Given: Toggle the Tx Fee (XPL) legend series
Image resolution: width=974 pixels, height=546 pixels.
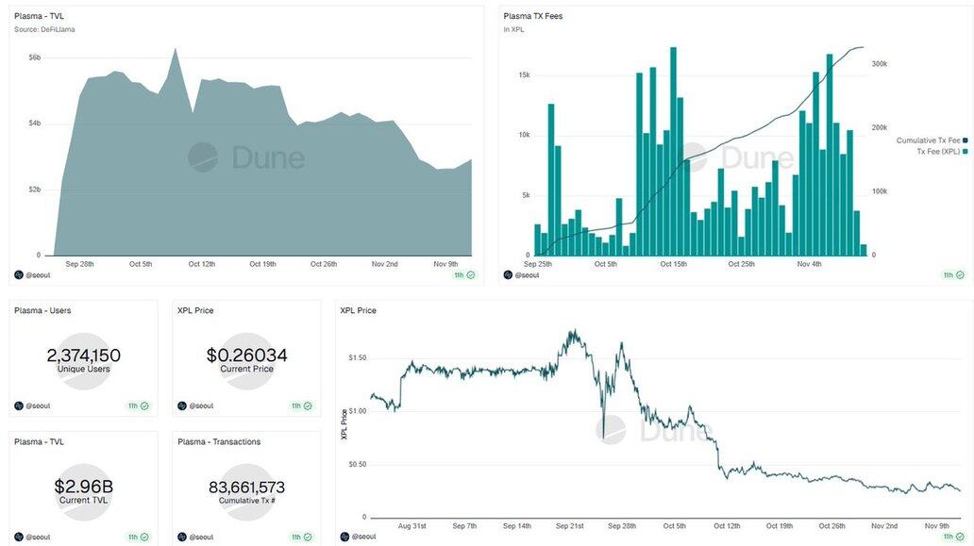Looking at the screenshot, I should coord(937,151).
